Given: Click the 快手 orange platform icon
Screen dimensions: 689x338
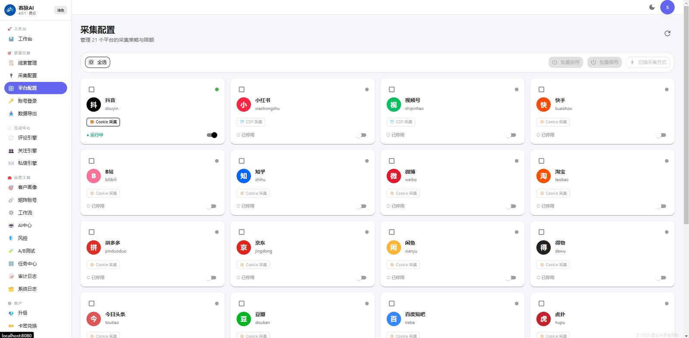Looking at the screenshot, I should coord(543,104).
